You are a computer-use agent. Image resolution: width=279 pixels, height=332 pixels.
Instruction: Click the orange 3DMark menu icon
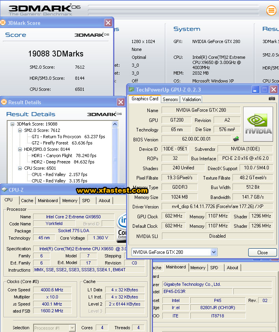[271, 10]
